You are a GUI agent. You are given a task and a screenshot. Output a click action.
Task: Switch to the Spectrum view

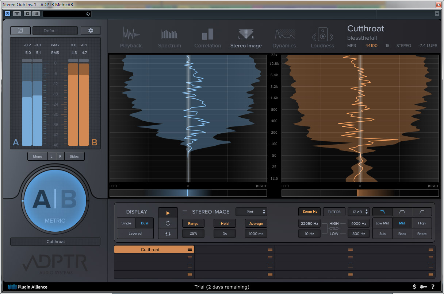coord(169,38)
